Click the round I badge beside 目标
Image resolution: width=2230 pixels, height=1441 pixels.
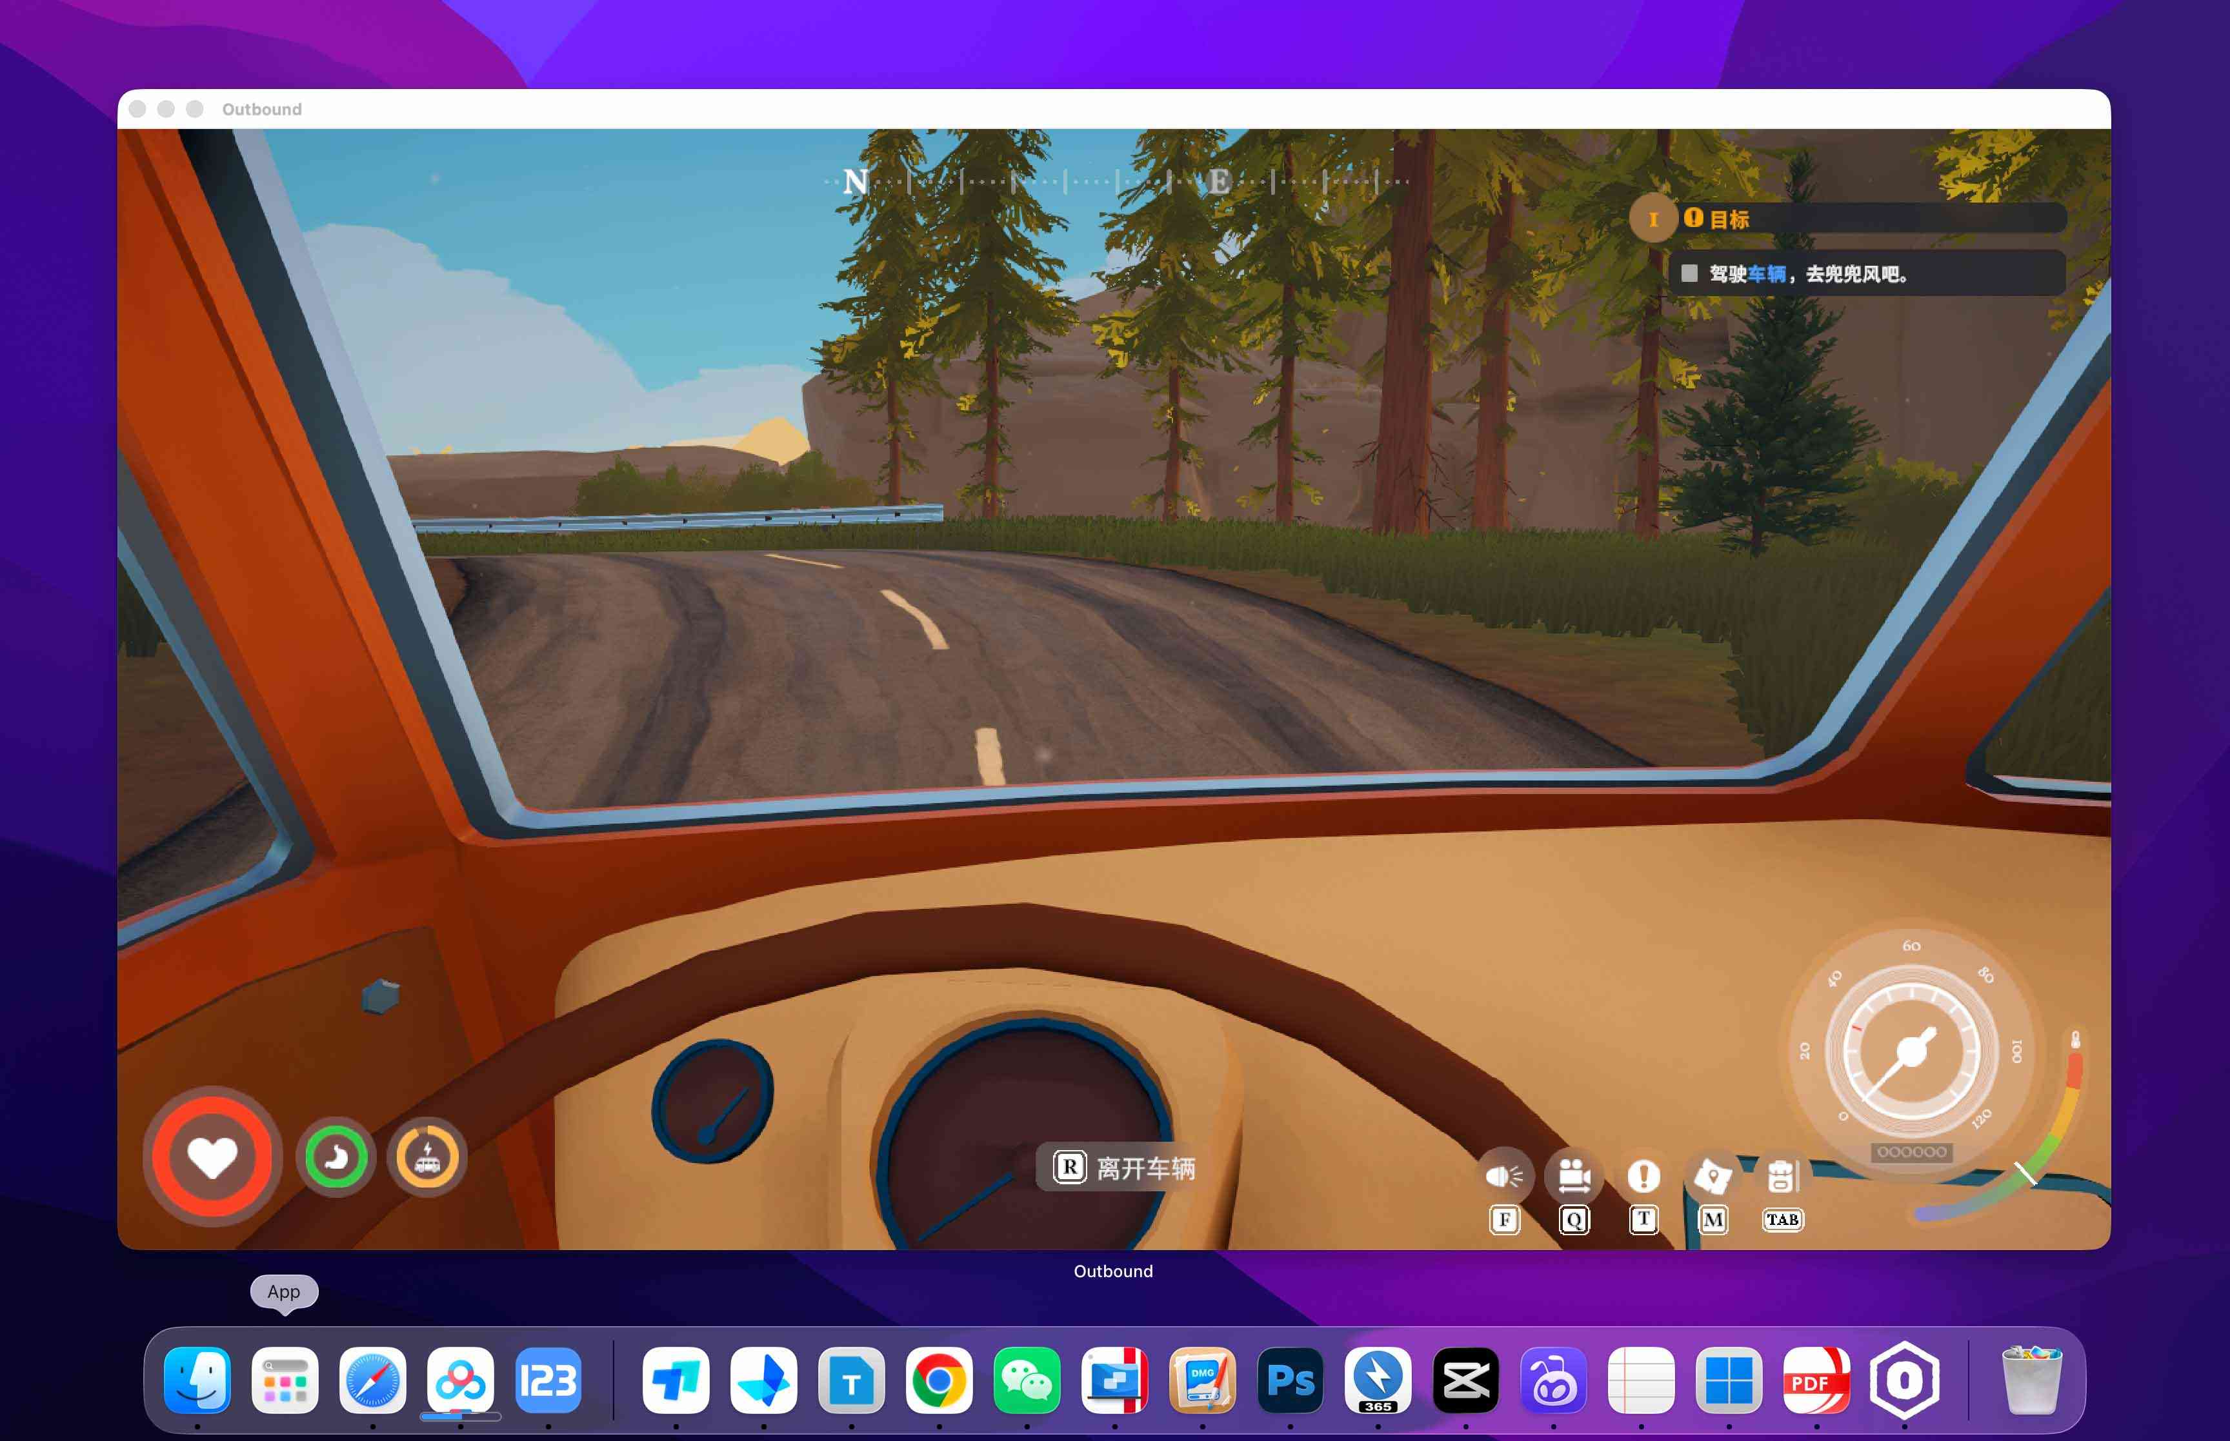1652,219
